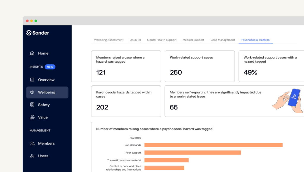
Task: Go to the Medical Support tab
Action: tap(193, 40)
